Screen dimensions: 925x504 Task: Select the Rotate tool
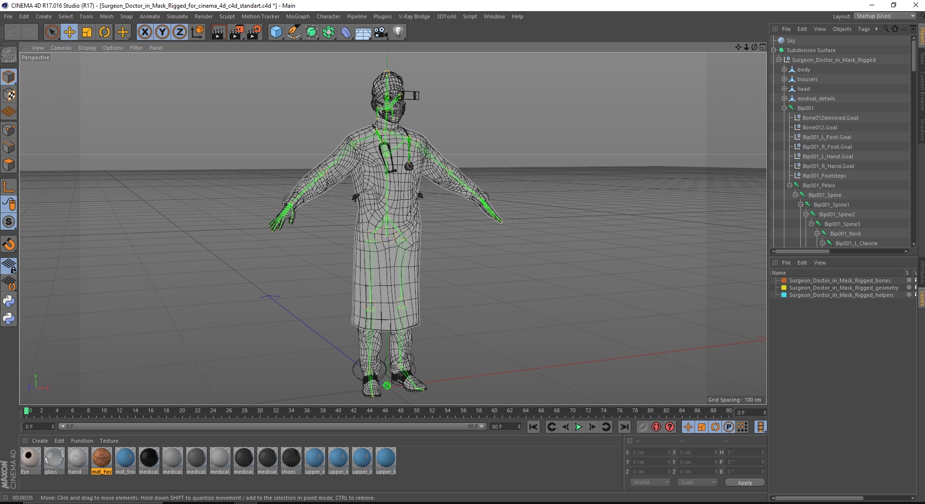104,32
